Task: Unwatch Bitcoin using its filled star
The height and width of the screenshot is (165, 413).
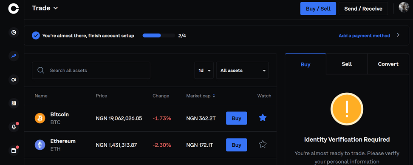Action: click(263, 118)
